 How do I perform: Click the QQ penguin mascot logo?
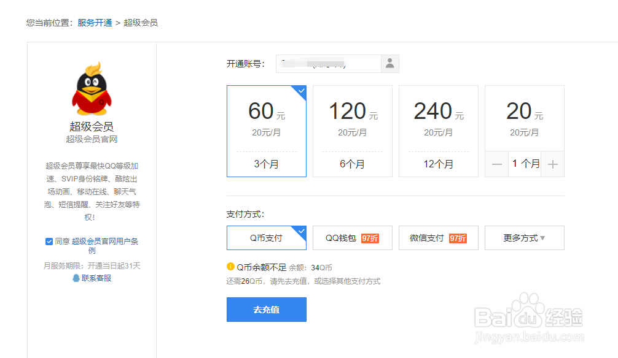(91, 92)
